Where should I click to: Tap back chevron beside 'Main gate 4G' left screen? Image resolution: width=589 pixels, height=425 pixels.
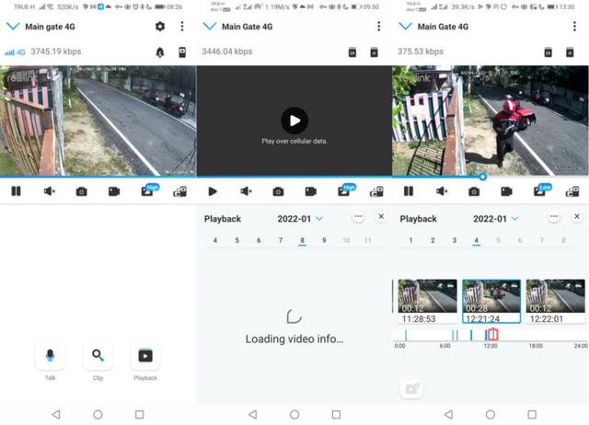[x=13, y=27]
